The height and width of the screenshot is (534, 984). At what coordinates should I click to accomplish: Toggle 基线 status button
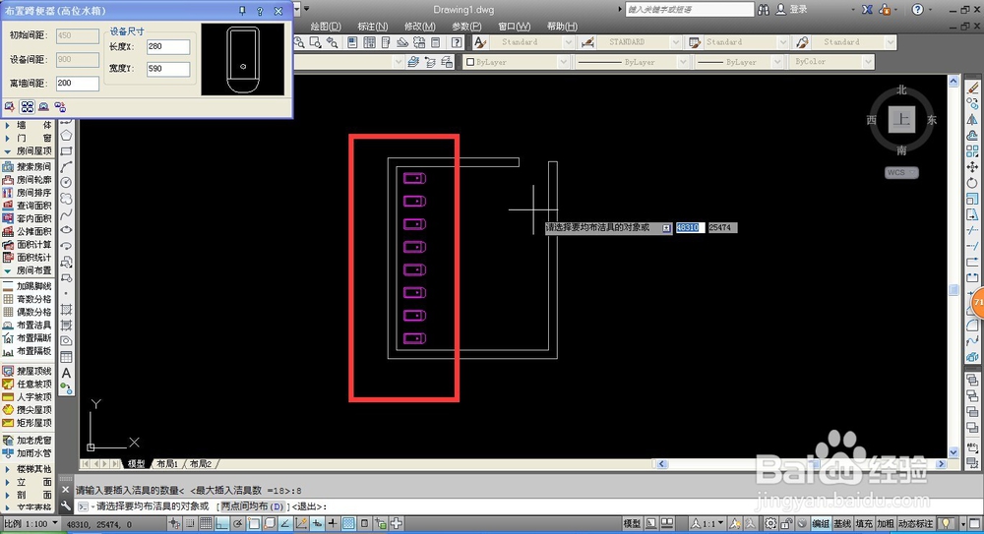842,523
